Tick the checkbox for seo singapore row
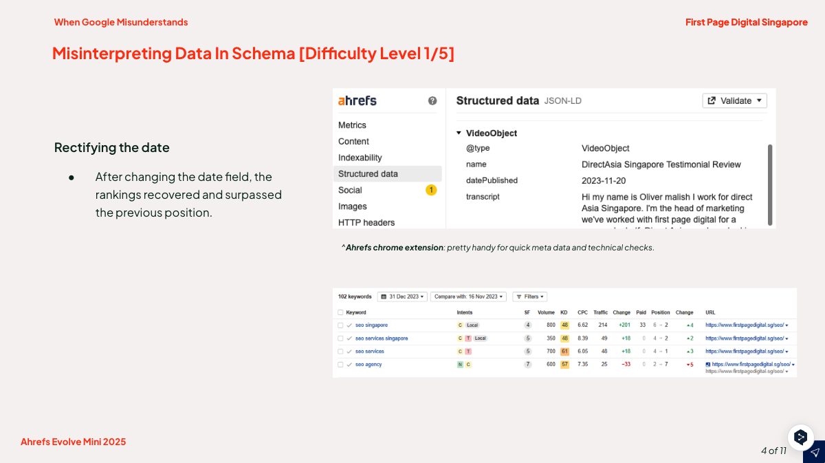This screenshot has height=463, width=825. [340, 325]
